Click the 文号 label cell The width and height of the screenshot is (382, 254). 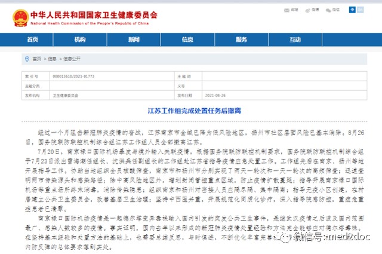tap(188, 86)
